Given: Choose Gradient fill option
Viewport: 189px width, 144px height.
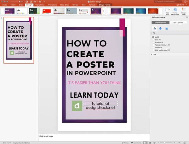Looking at the screenshot, I should (153, 42).
